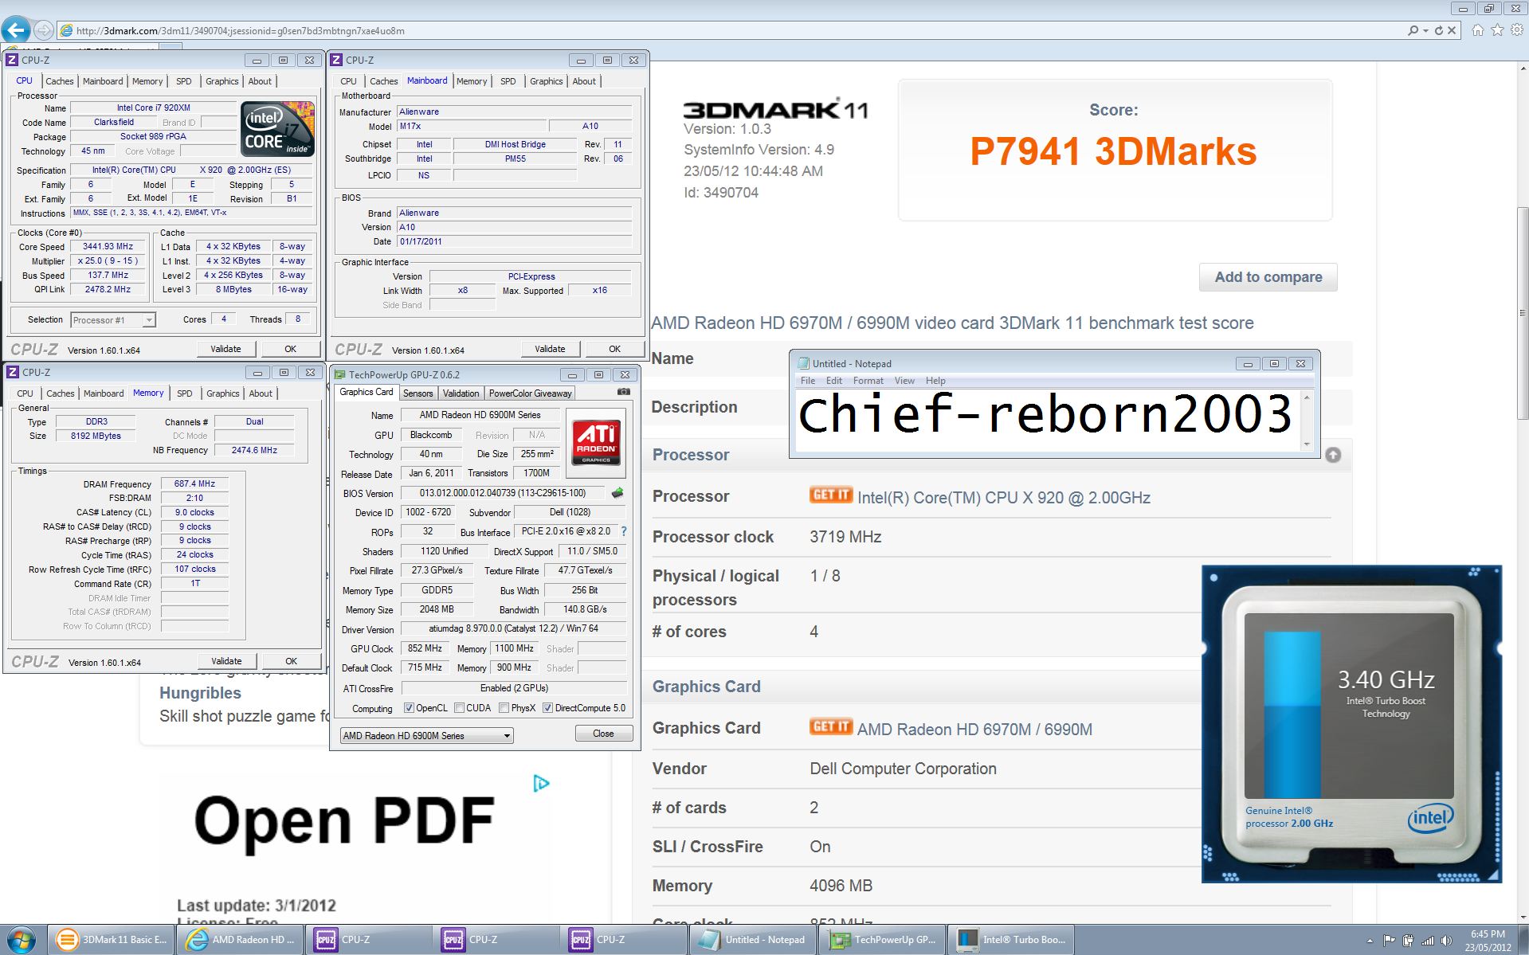
Task: Open favorites star icon in browser
Action: click(1497, 30)
